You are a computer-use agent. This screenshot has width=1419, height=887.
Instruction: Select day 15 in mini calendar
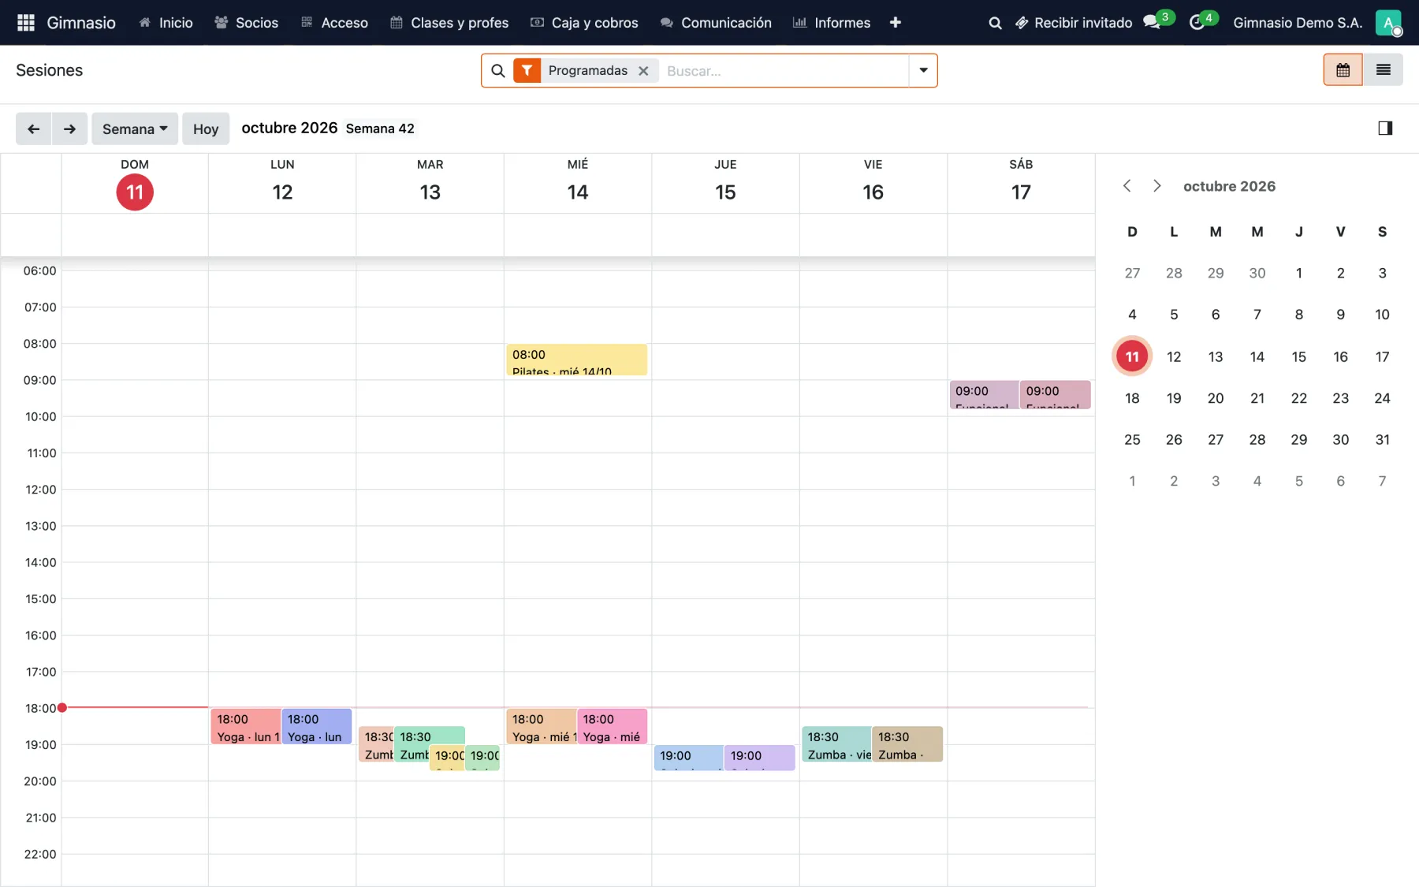click(1298, 356)
